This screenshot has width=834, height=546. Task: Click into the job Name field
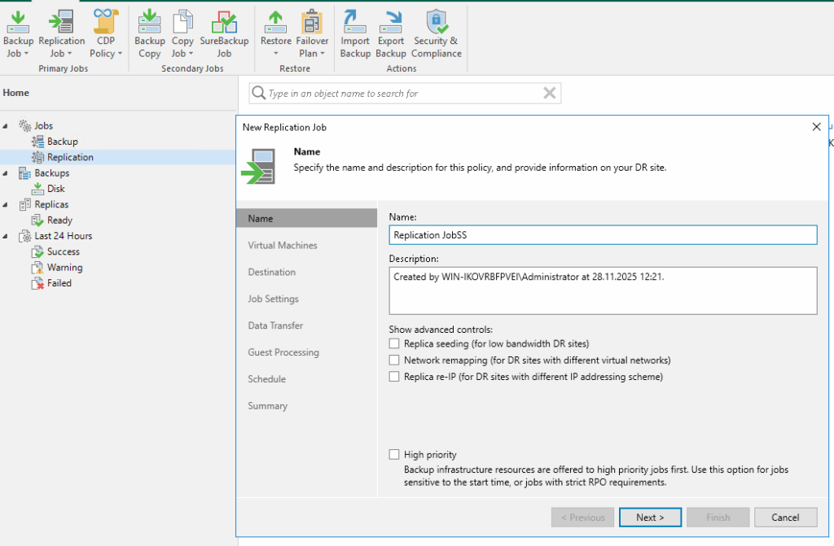tap(603, 234)
